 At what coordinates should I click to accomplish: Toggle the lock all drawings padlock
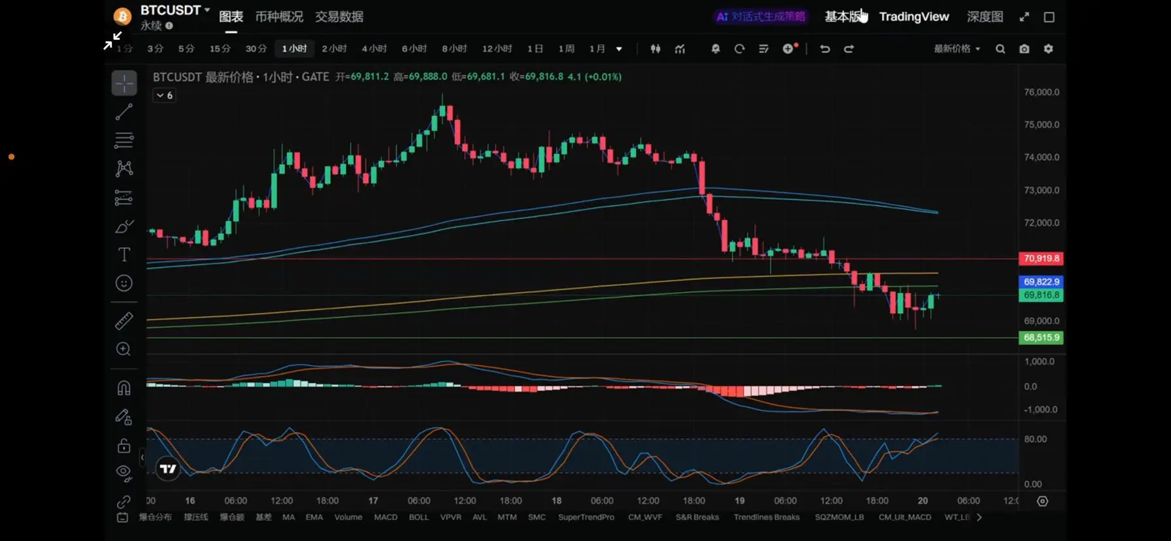click(x=124, y=446)
